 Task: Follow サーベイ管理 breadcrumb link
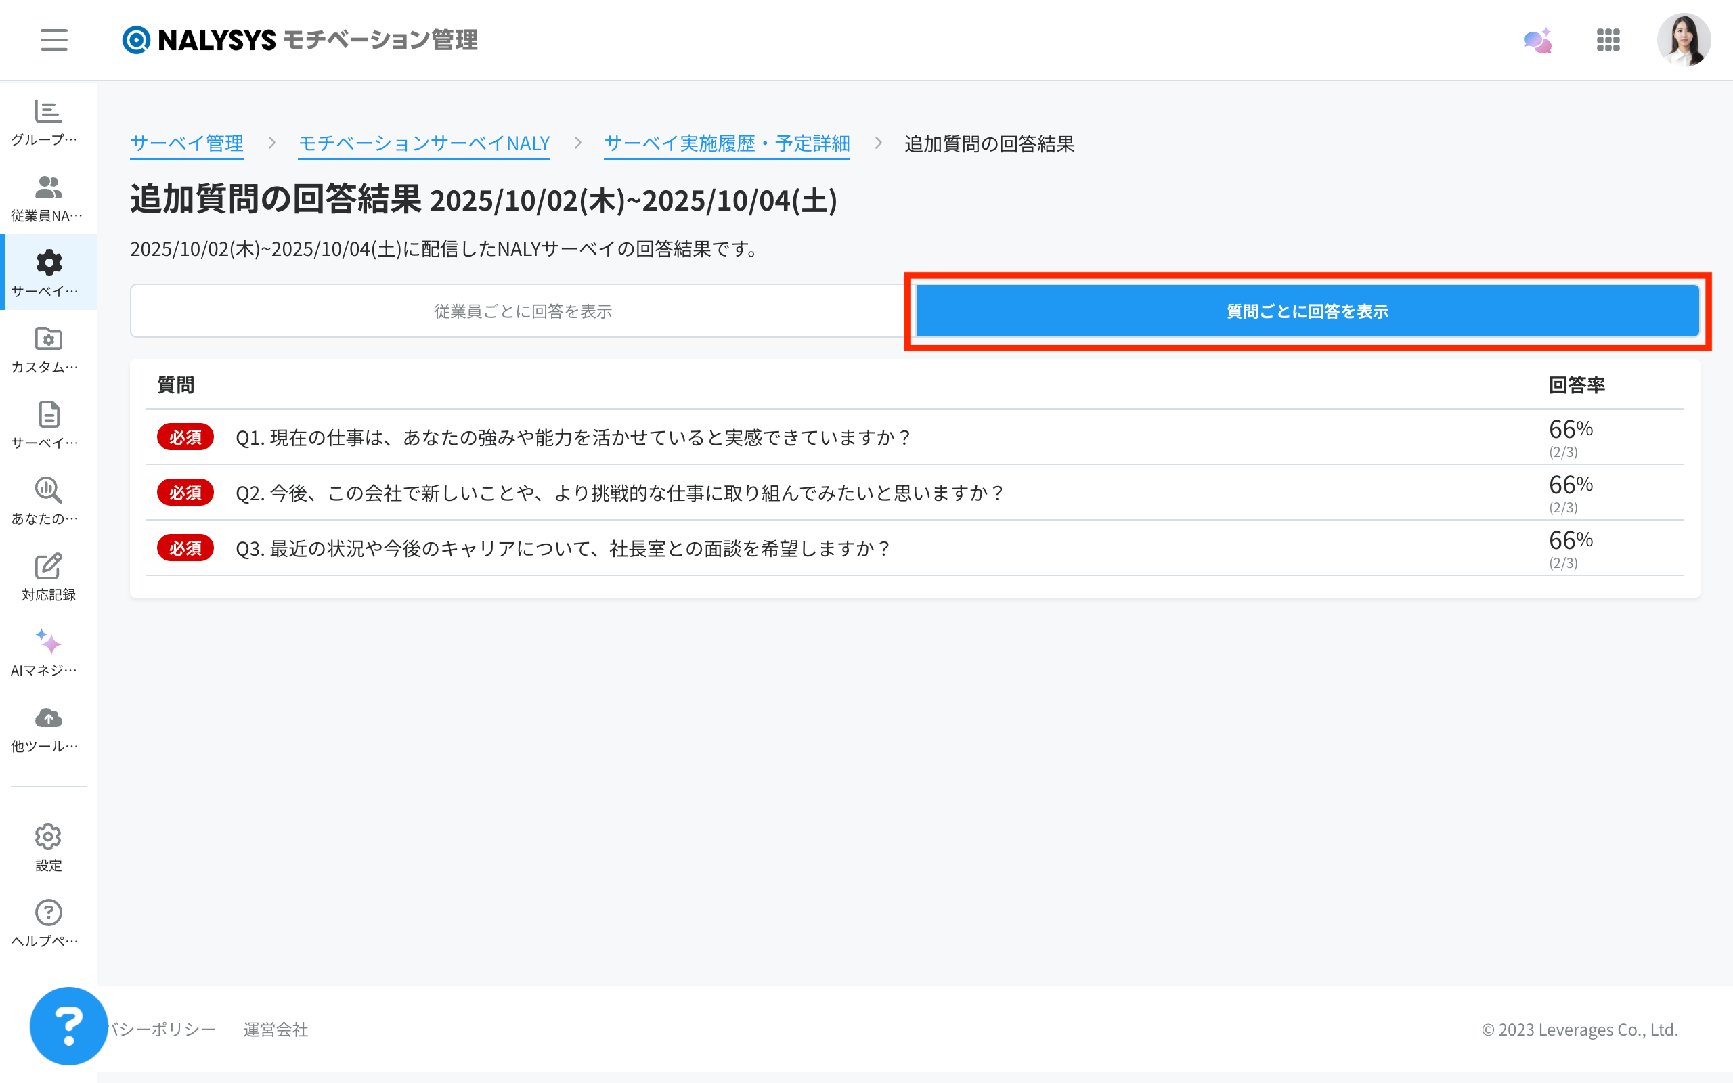tap(187, 143)
